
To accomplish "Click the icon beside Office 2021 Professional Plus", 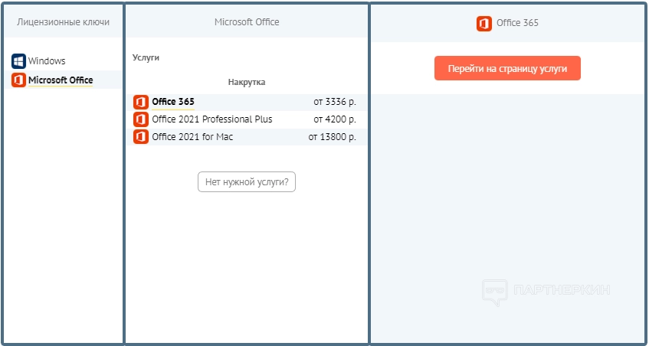I will [x=141, y=119].
